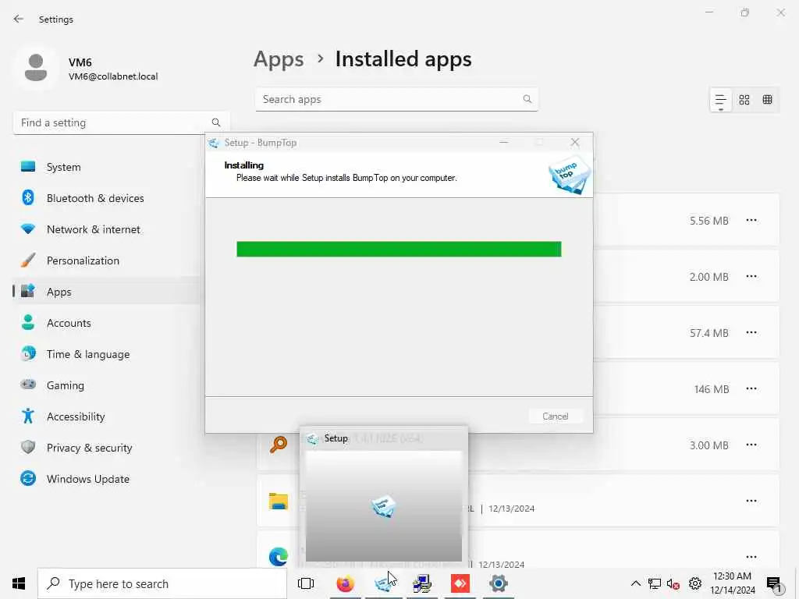The image size is (799, 599).
Task: Click the BumpTop Setup taskbar icon
Action: (x=384, y=583)
